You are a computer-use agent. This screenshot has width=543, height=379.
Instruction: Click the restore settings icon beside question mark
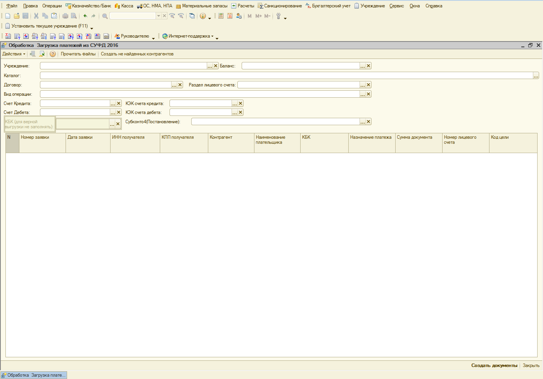(x=42, y=54)
